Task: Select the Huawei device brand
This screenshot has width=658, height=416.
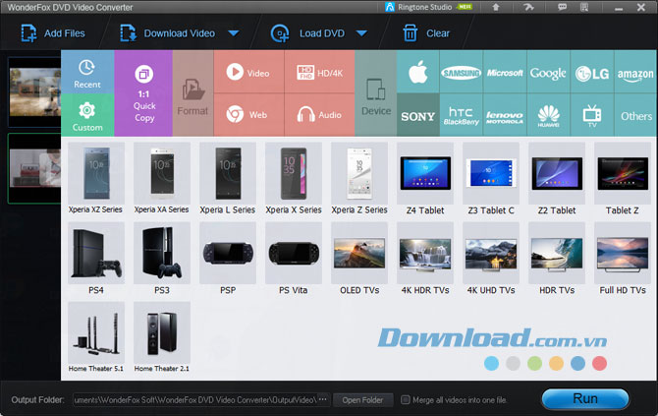Action: point(548,115)
